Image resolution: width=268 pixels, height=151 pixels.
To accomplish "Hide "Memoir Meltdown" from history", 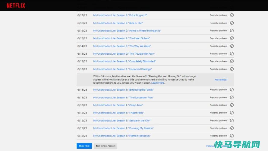I will 232,136.
